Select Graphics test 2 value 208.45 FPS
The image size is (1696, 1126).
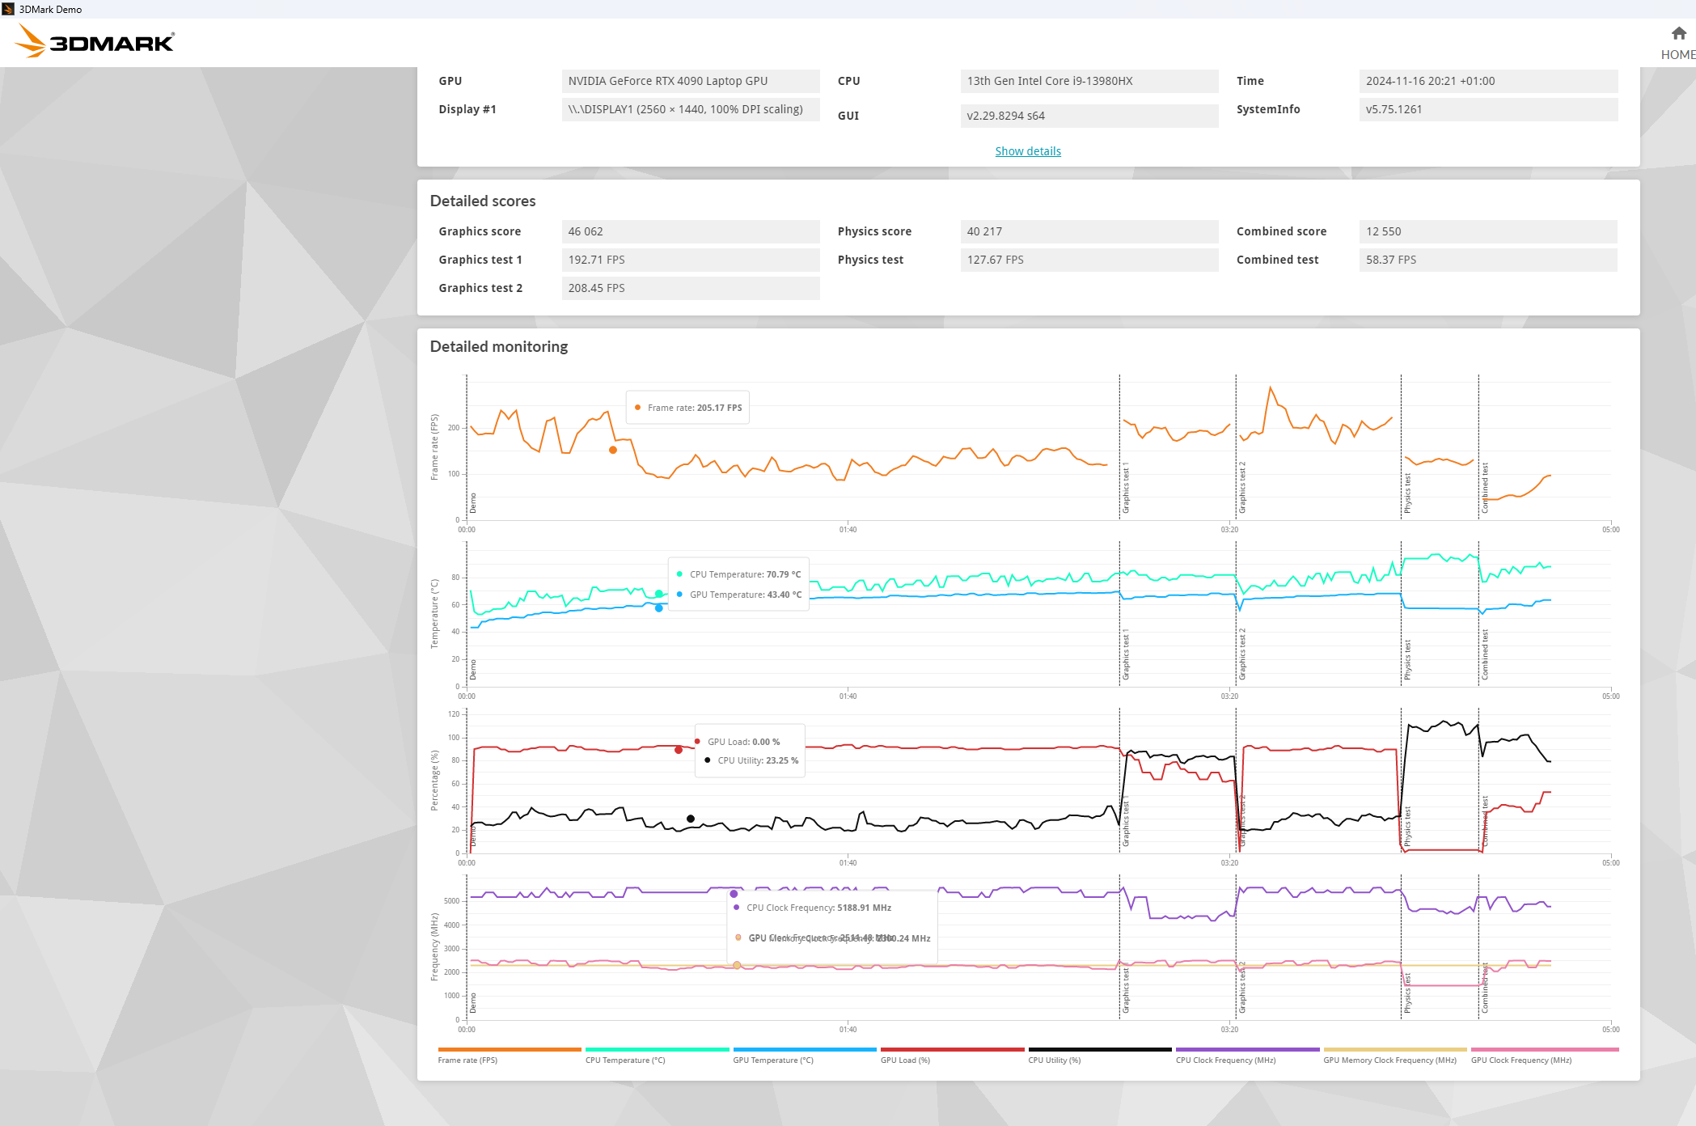point(691,288)
